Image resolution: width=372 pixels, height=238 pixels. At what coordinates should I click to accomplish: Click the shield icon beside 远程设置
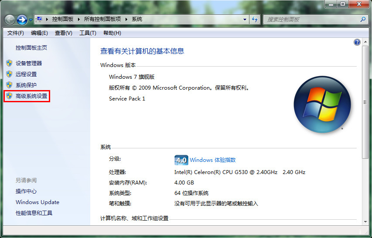[9, 74]
